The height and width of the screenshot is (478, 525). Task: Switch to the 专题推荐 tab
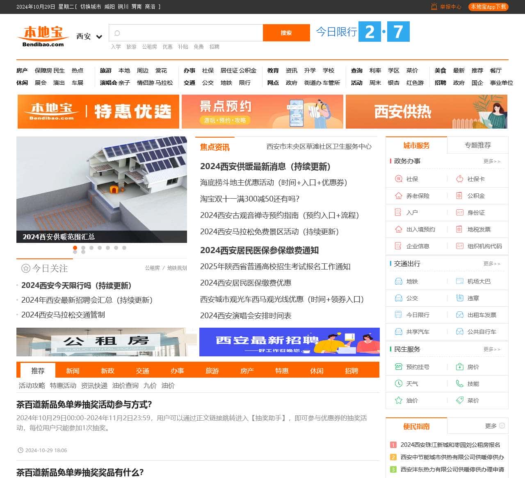(x=477, y=145)
